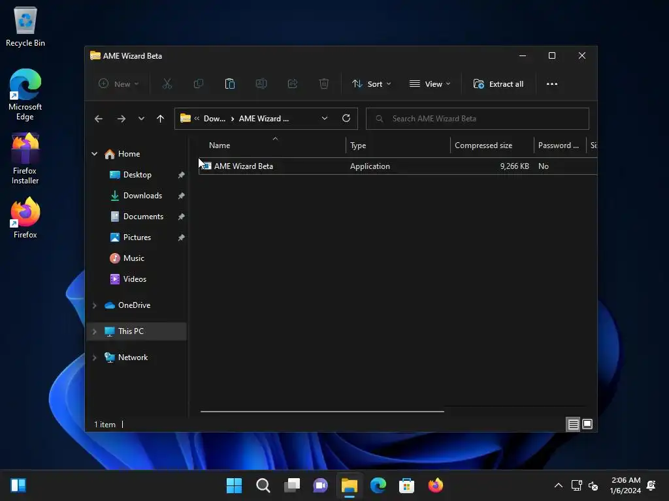Open the Sort dropdown
This screenshot has width=669, height=501.
click(371, 84)
